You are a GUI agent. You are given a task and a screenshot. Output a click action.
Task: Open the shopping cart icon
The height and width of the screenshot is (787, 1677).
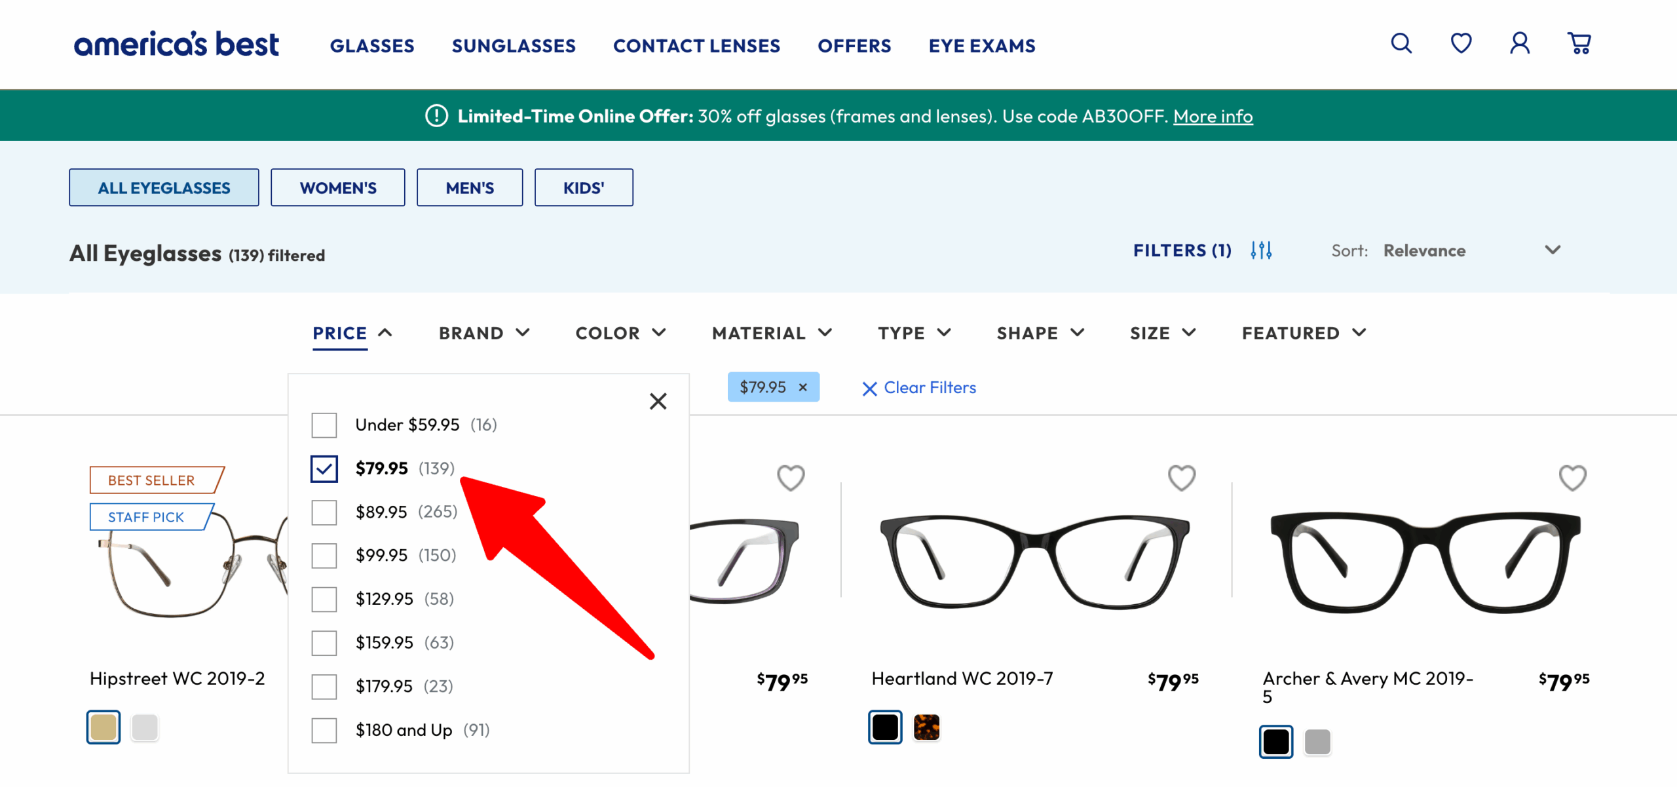pos(1579,43)
